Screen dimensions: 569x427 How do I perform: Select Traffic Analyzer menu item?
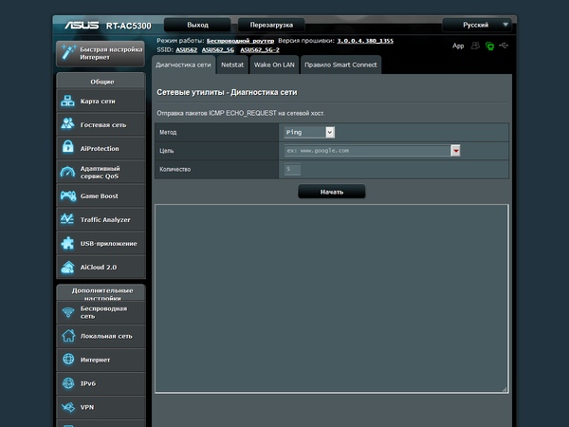[x=101, y=219]
